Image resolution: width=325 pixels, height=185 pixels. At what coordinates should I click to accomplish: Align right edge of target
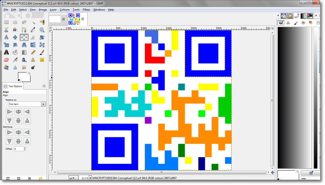pyautogui.click(x=27, y=112)
